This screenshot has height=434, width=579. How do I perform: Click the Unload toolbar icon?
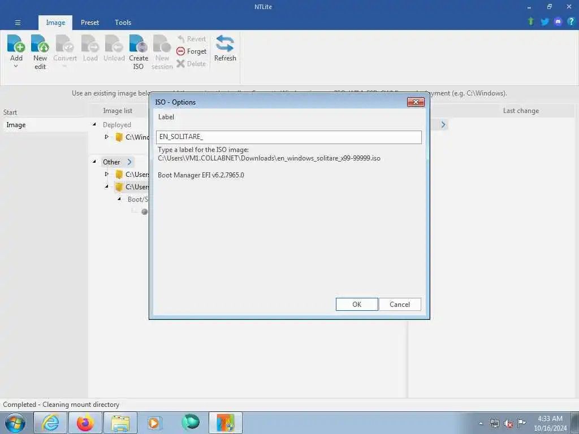click(x=114, y=44)
